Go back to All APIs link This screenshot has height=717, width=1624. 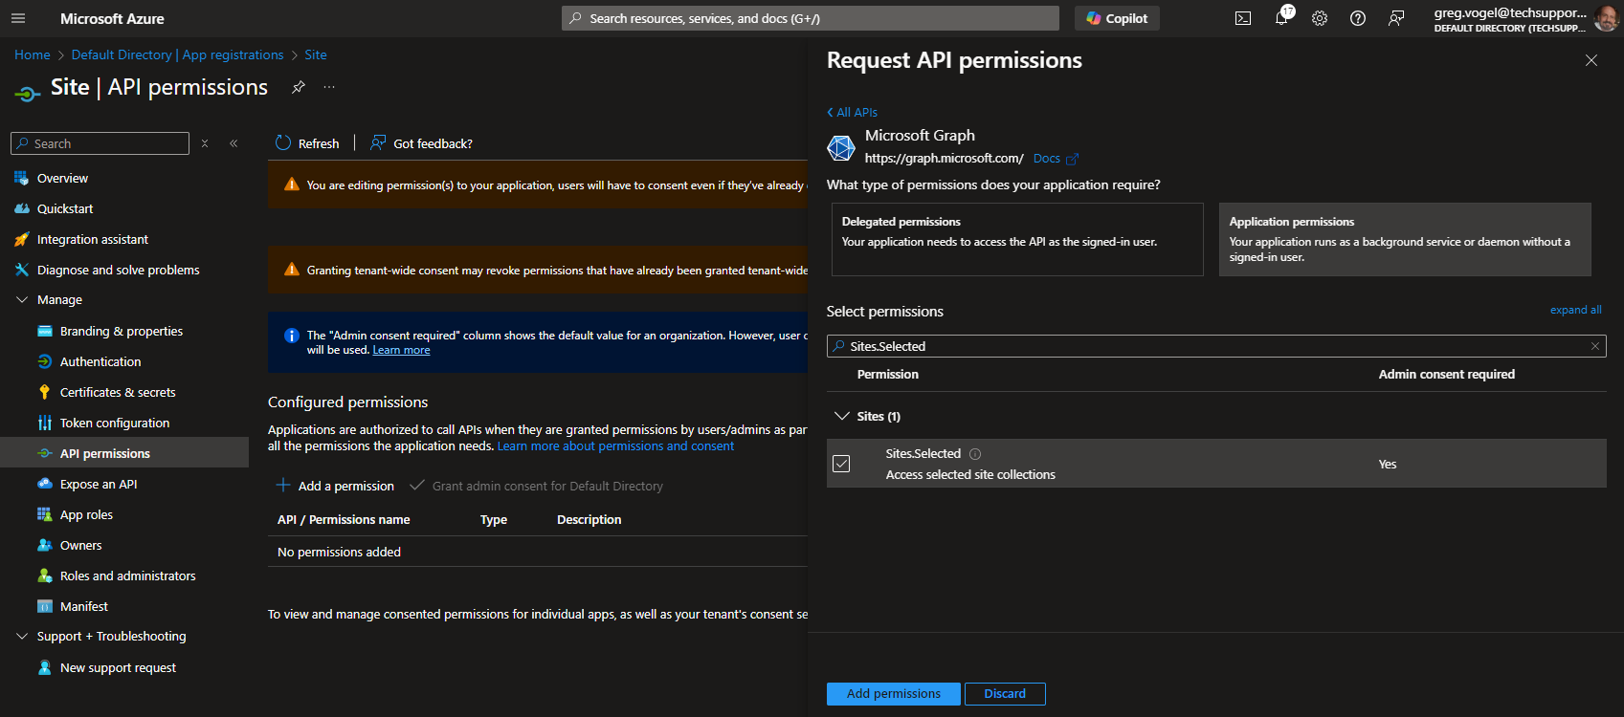click(x=853, y=112)
